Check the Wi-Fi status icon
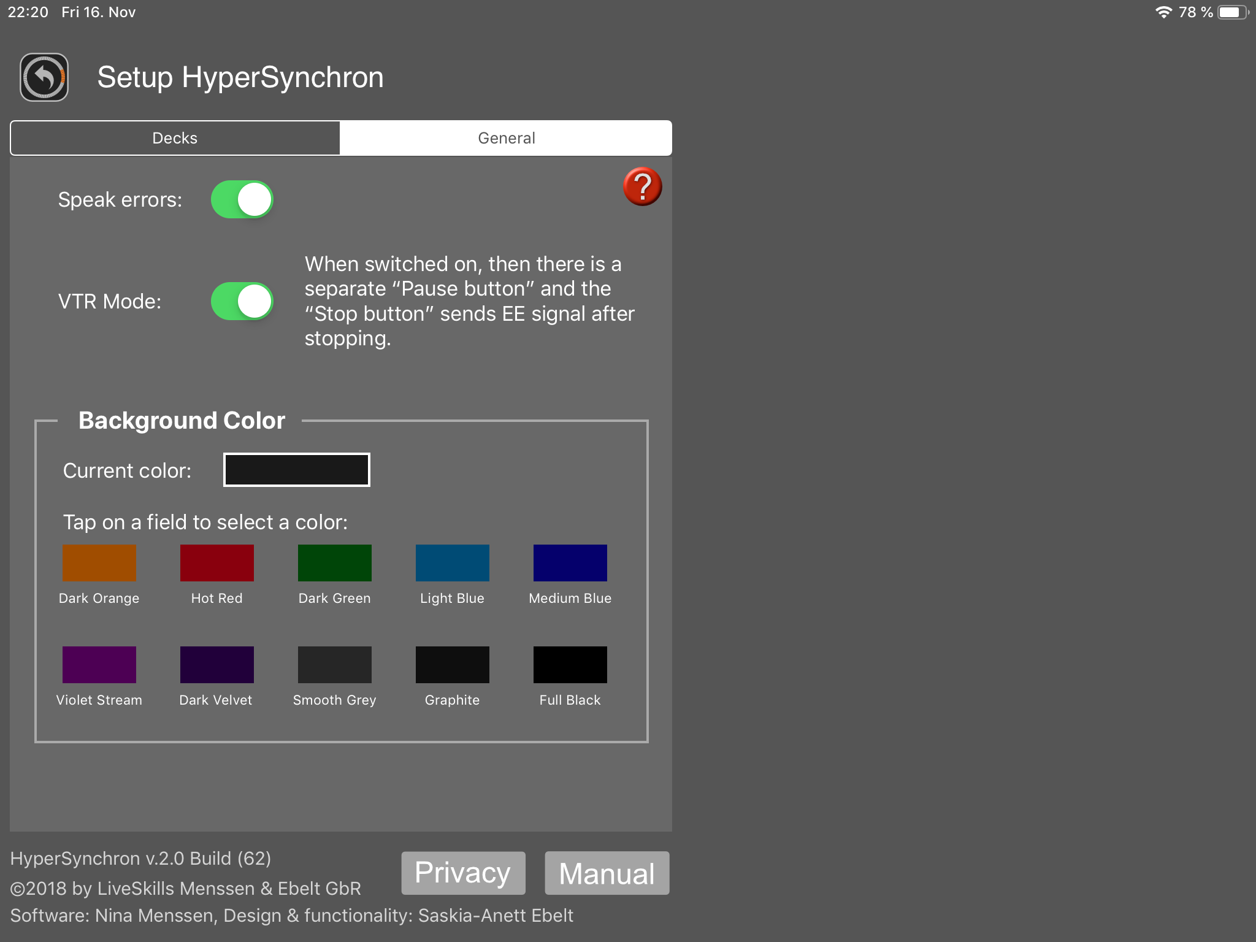The width and height of the screenshot is (1256, 942). click(x=1163, y=12)
